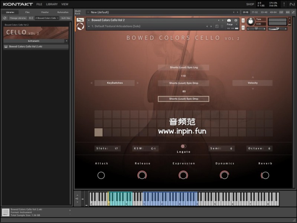Click right arrow next to KeySwitches
The height and width of the screenshot is (223, 297).
click(138, 83)
